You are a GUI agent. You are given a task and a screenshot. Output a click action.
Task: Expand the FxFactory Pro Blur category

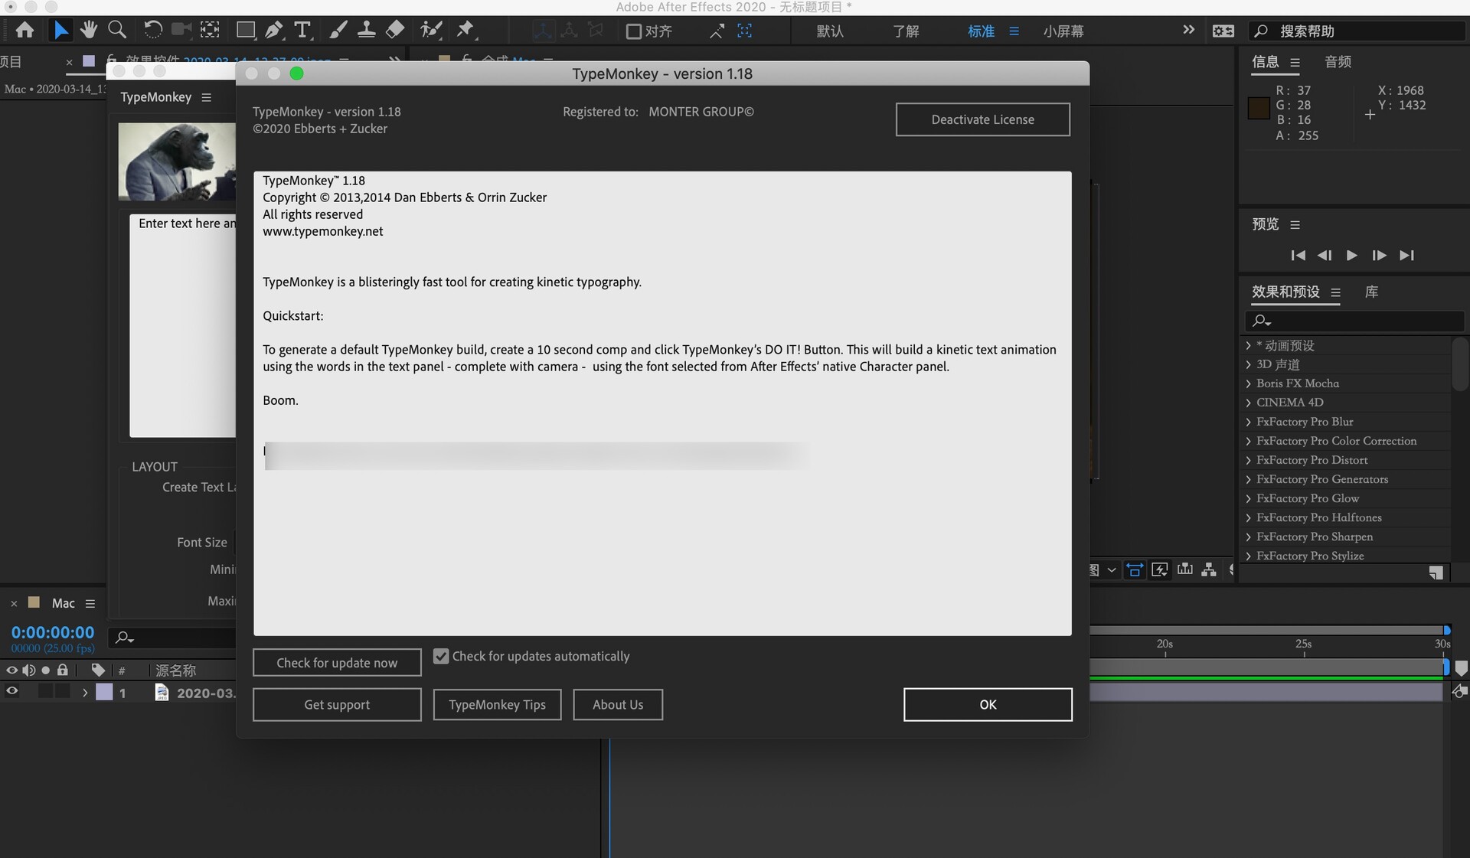tap(1248, 422)
